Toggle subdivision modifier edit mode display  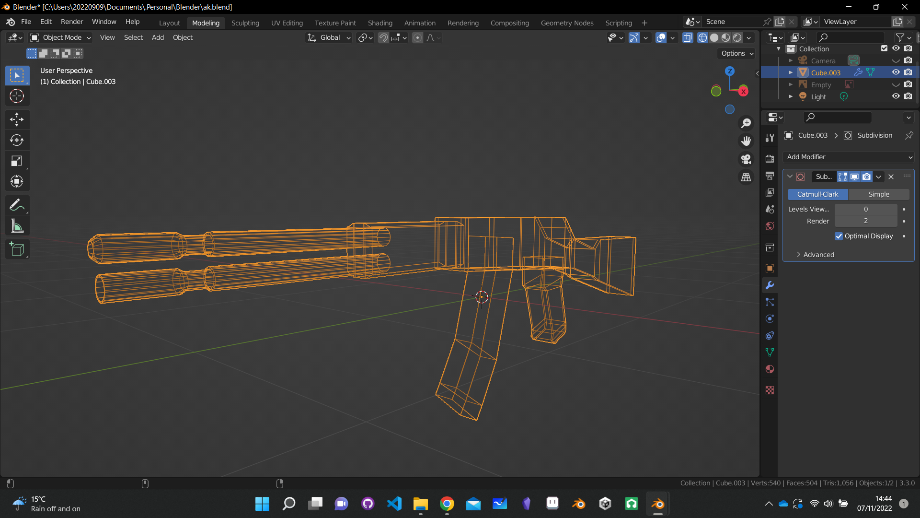[842, 177]
